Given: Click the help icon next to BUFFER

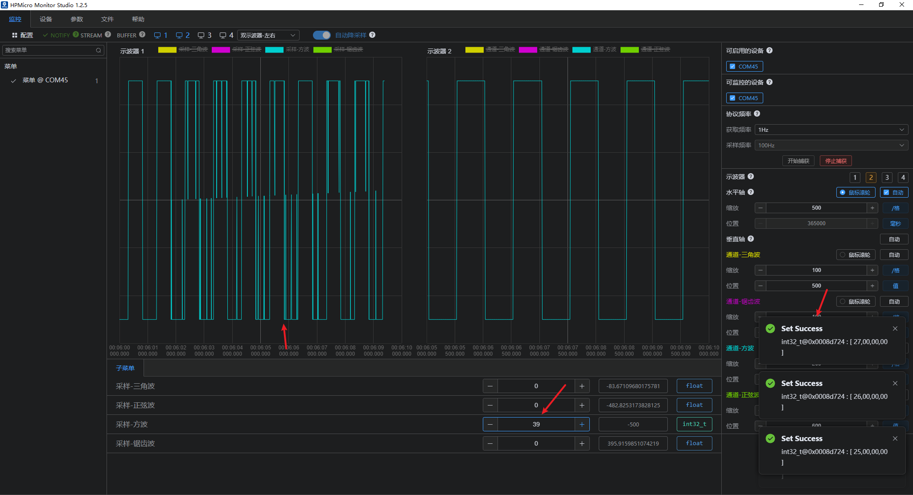Looking at the screenshot, I should point(142,34).
